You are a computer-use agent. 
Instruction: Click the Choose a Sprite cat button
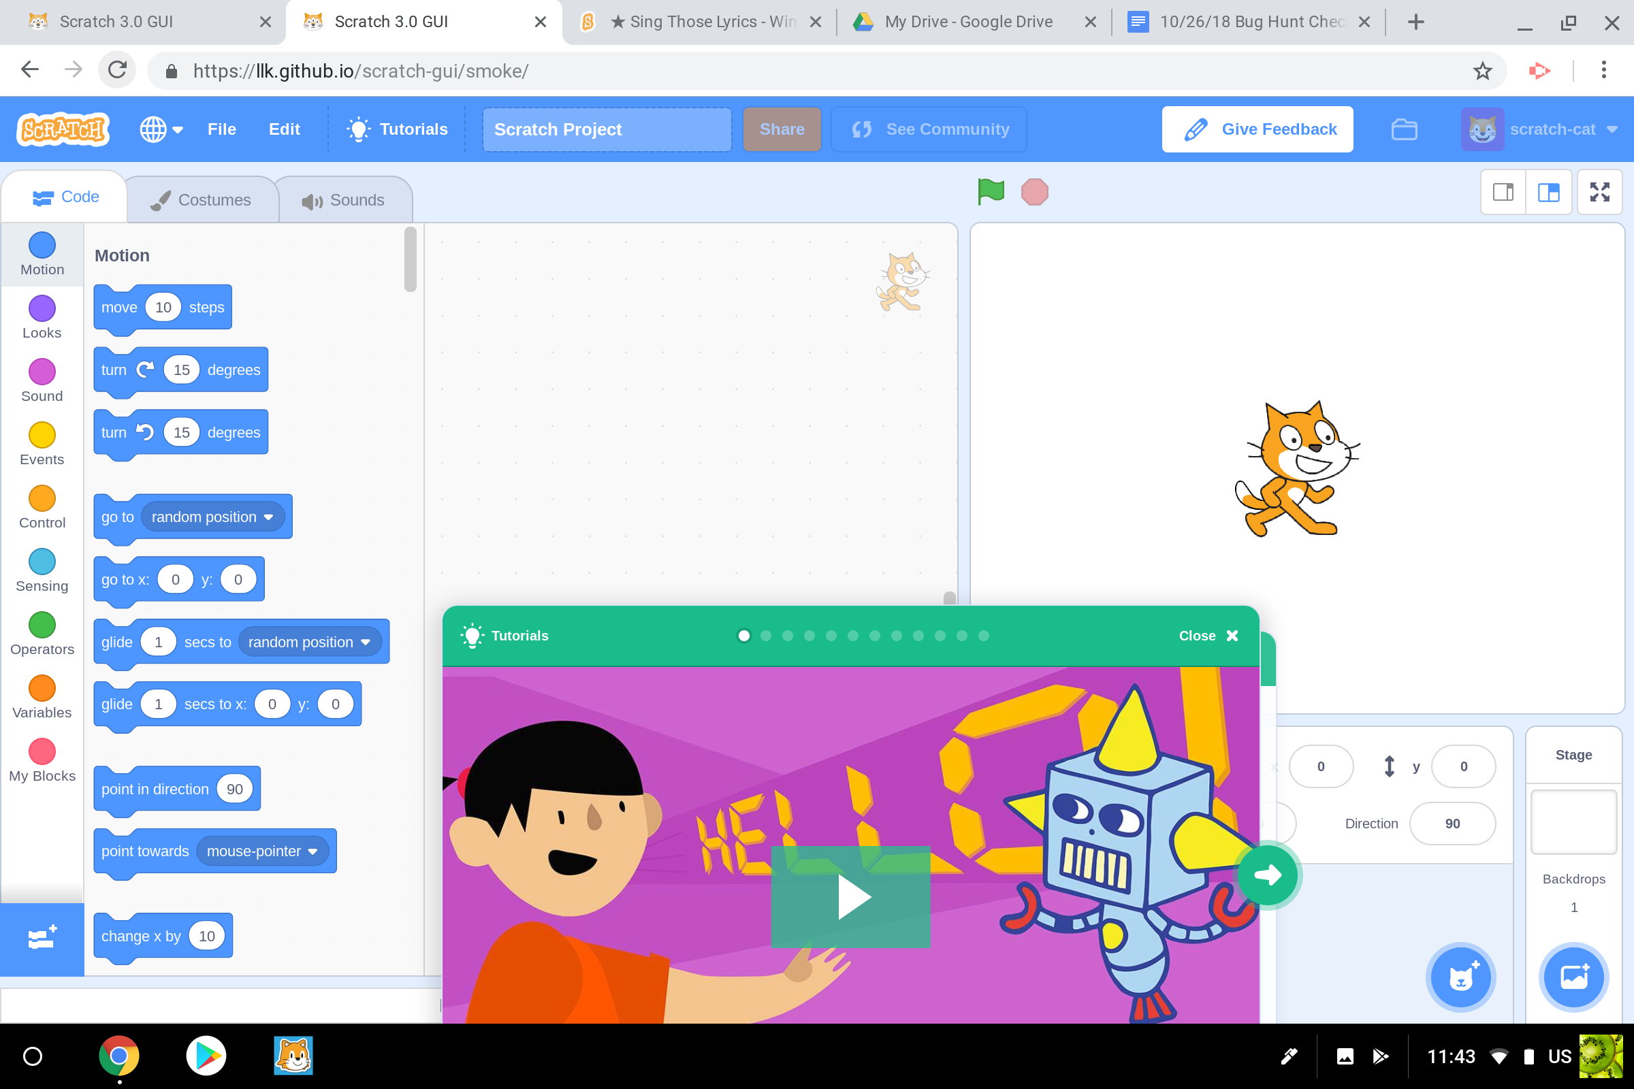click(1460, 977)
